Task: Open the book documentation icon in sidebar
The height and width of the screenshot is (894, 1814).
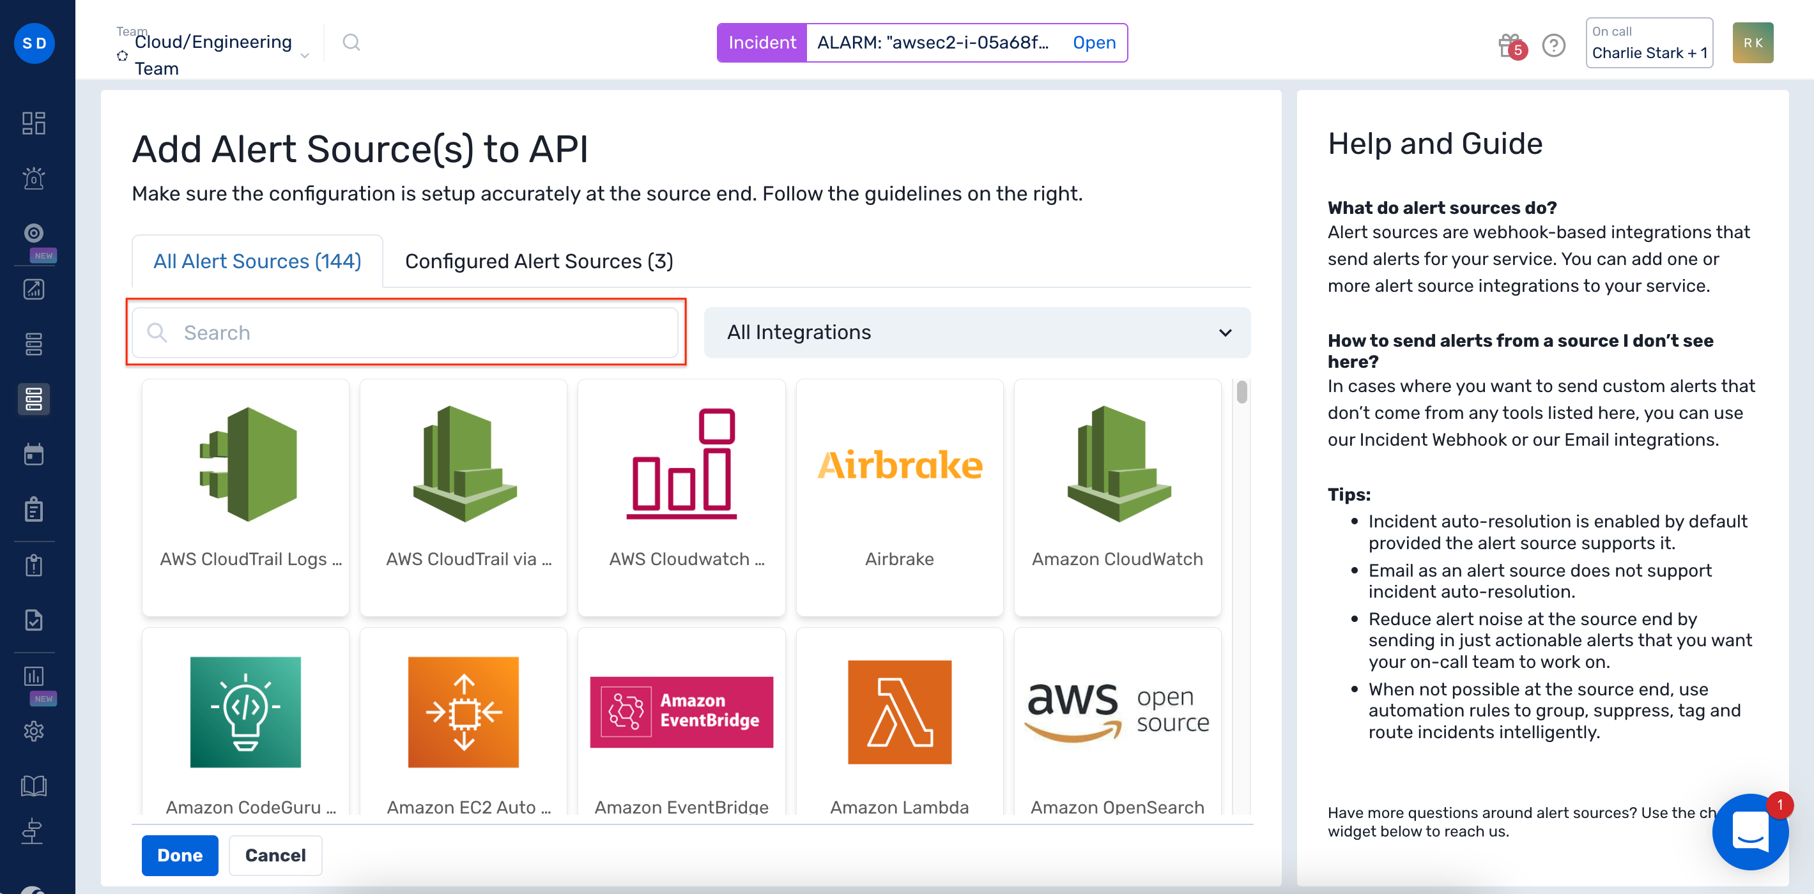Action: tap(34, 785)
